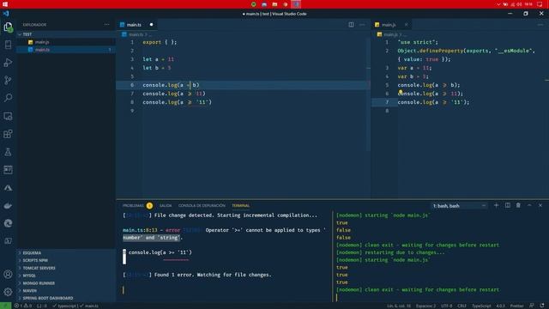Click the main.ts:8:13 error link in terminal
Viewport: 549px width, 309px height.
140,230
